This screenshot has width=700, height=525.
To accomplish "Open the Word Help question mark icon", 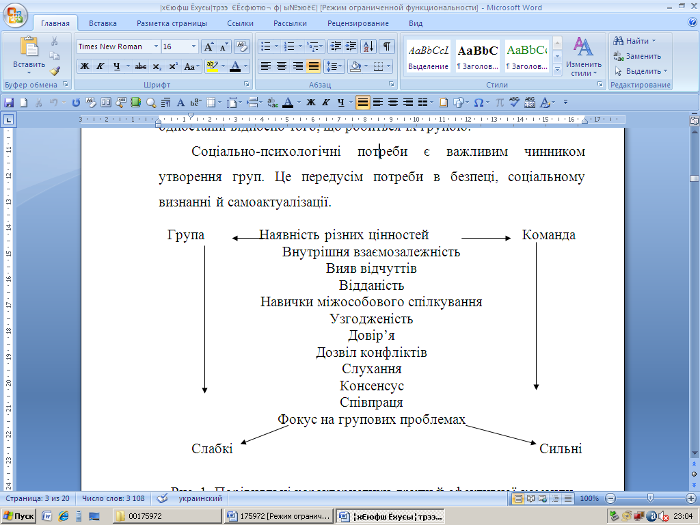I will point(692,23).
